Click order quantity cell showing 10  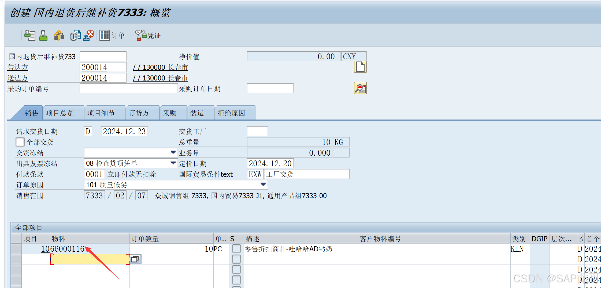point(172,249)
